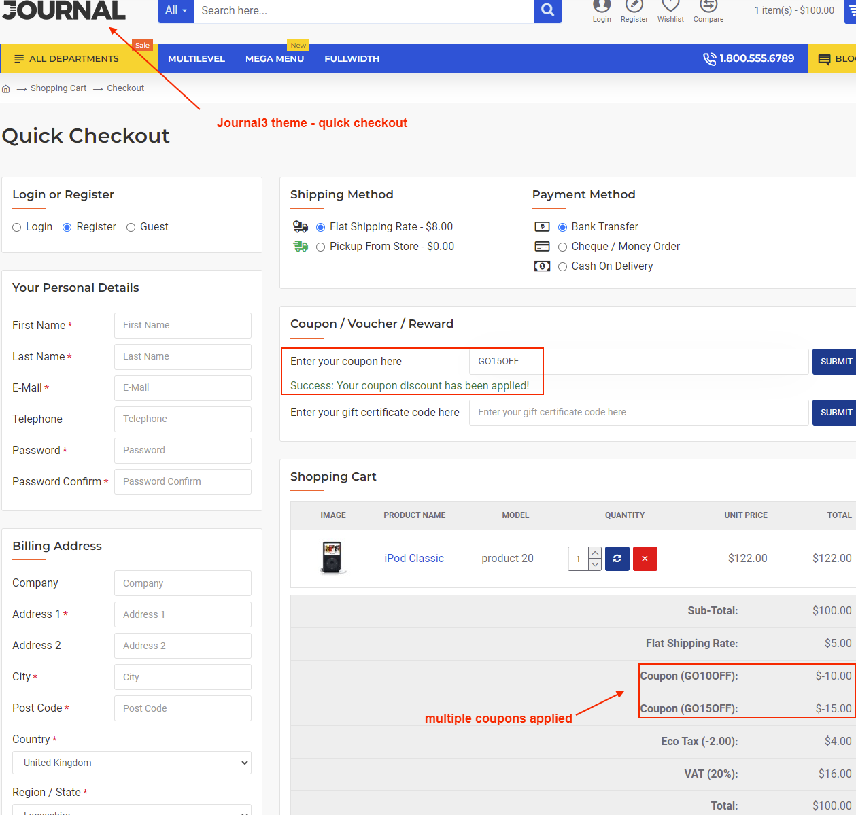Click the home icon in breadcrumb

(6, 88)
